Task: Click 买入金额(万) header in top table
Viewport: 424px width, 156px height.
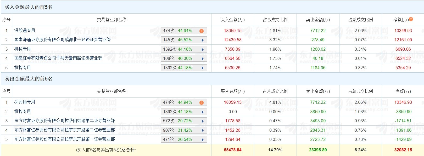Action: (x=233, y=20)
